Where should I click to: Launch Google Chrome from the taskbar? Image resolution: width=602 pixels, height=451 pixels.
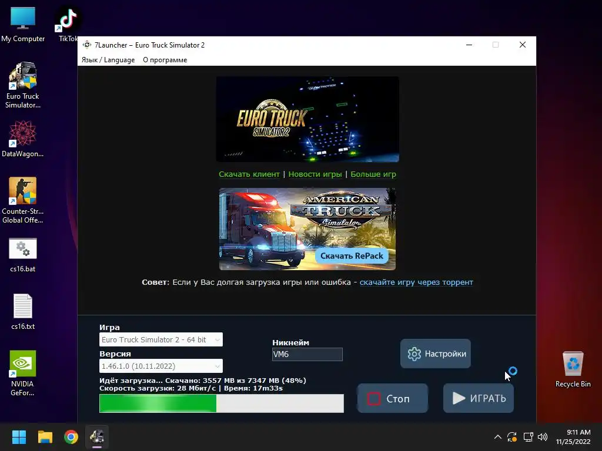point(71,437)
